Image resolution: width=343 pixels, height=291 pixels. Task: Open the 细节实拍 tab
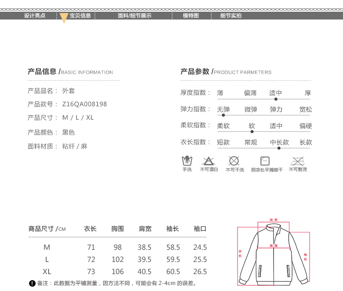[231, 16]
